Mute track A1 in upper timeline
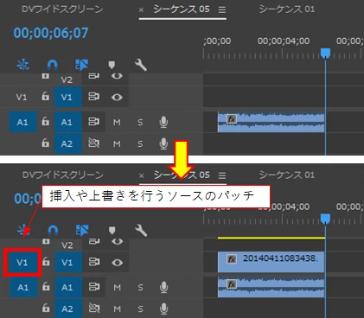Viewport: 364px width, 318px height. (117, 122)
